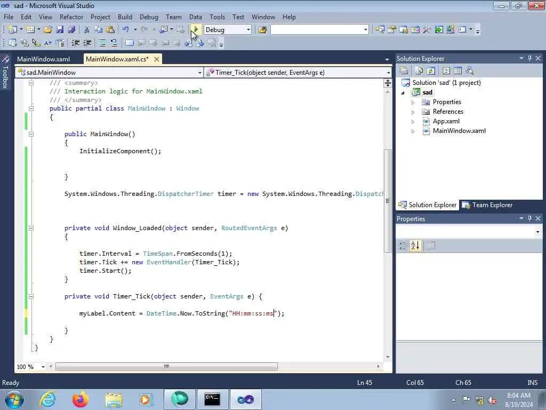
Task: Open the 100 % zoom level dropdown
Action: [x=43, y=367]
